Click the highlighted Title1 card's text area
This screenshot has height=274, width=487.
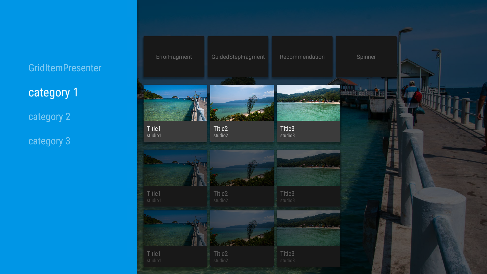coord(175,131)
